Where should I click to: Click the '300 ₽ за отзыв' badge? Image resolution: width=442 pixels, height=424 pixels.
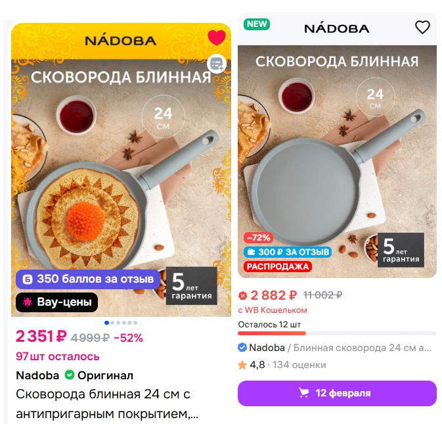(x=288, y=252)
